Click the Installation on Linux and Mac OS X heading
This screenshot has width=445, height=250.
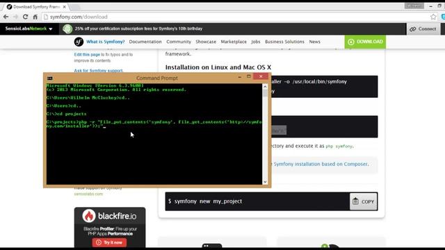(218, 67)
